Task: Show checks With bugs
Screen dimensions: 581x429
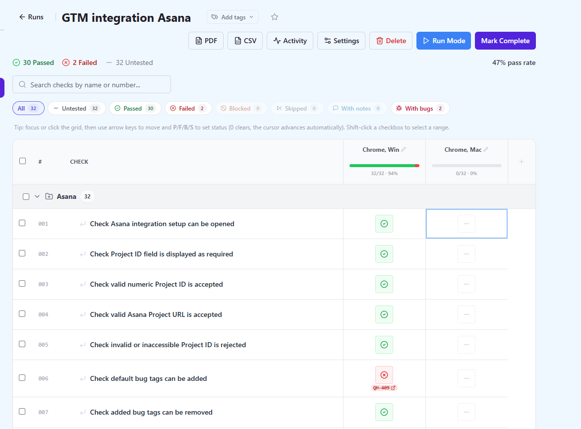Action: pos(420,108)
